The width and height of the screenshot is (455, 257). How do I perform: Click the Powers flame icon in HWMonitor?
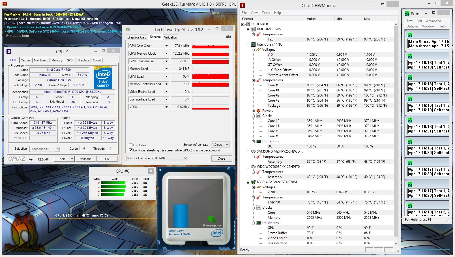pyautogui.click(x=258, y=111)
